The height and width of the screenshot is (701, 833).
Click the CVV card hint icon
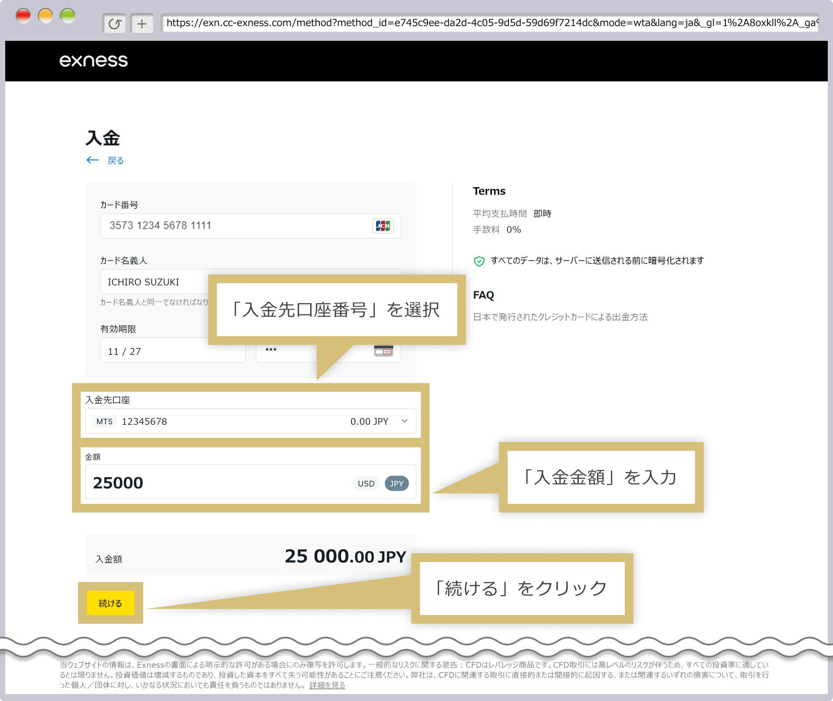pyautogui.click(x=384, y=350)
